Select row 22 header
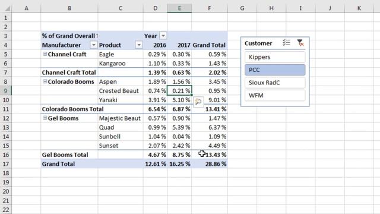Screen dimensions: 380x214 coord(6,210)
